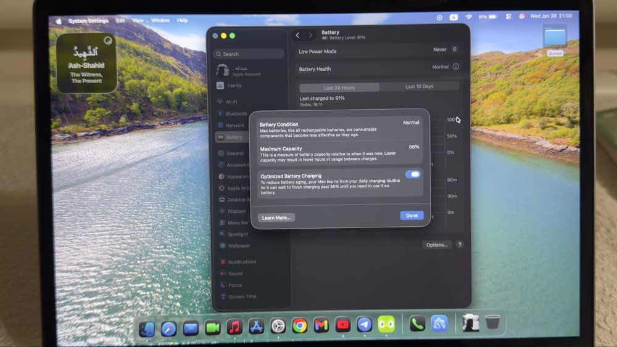The height and width of the screenshot is (347, 617).
Task: Click System Settings gear in the Dock
Action: point(278,326)
